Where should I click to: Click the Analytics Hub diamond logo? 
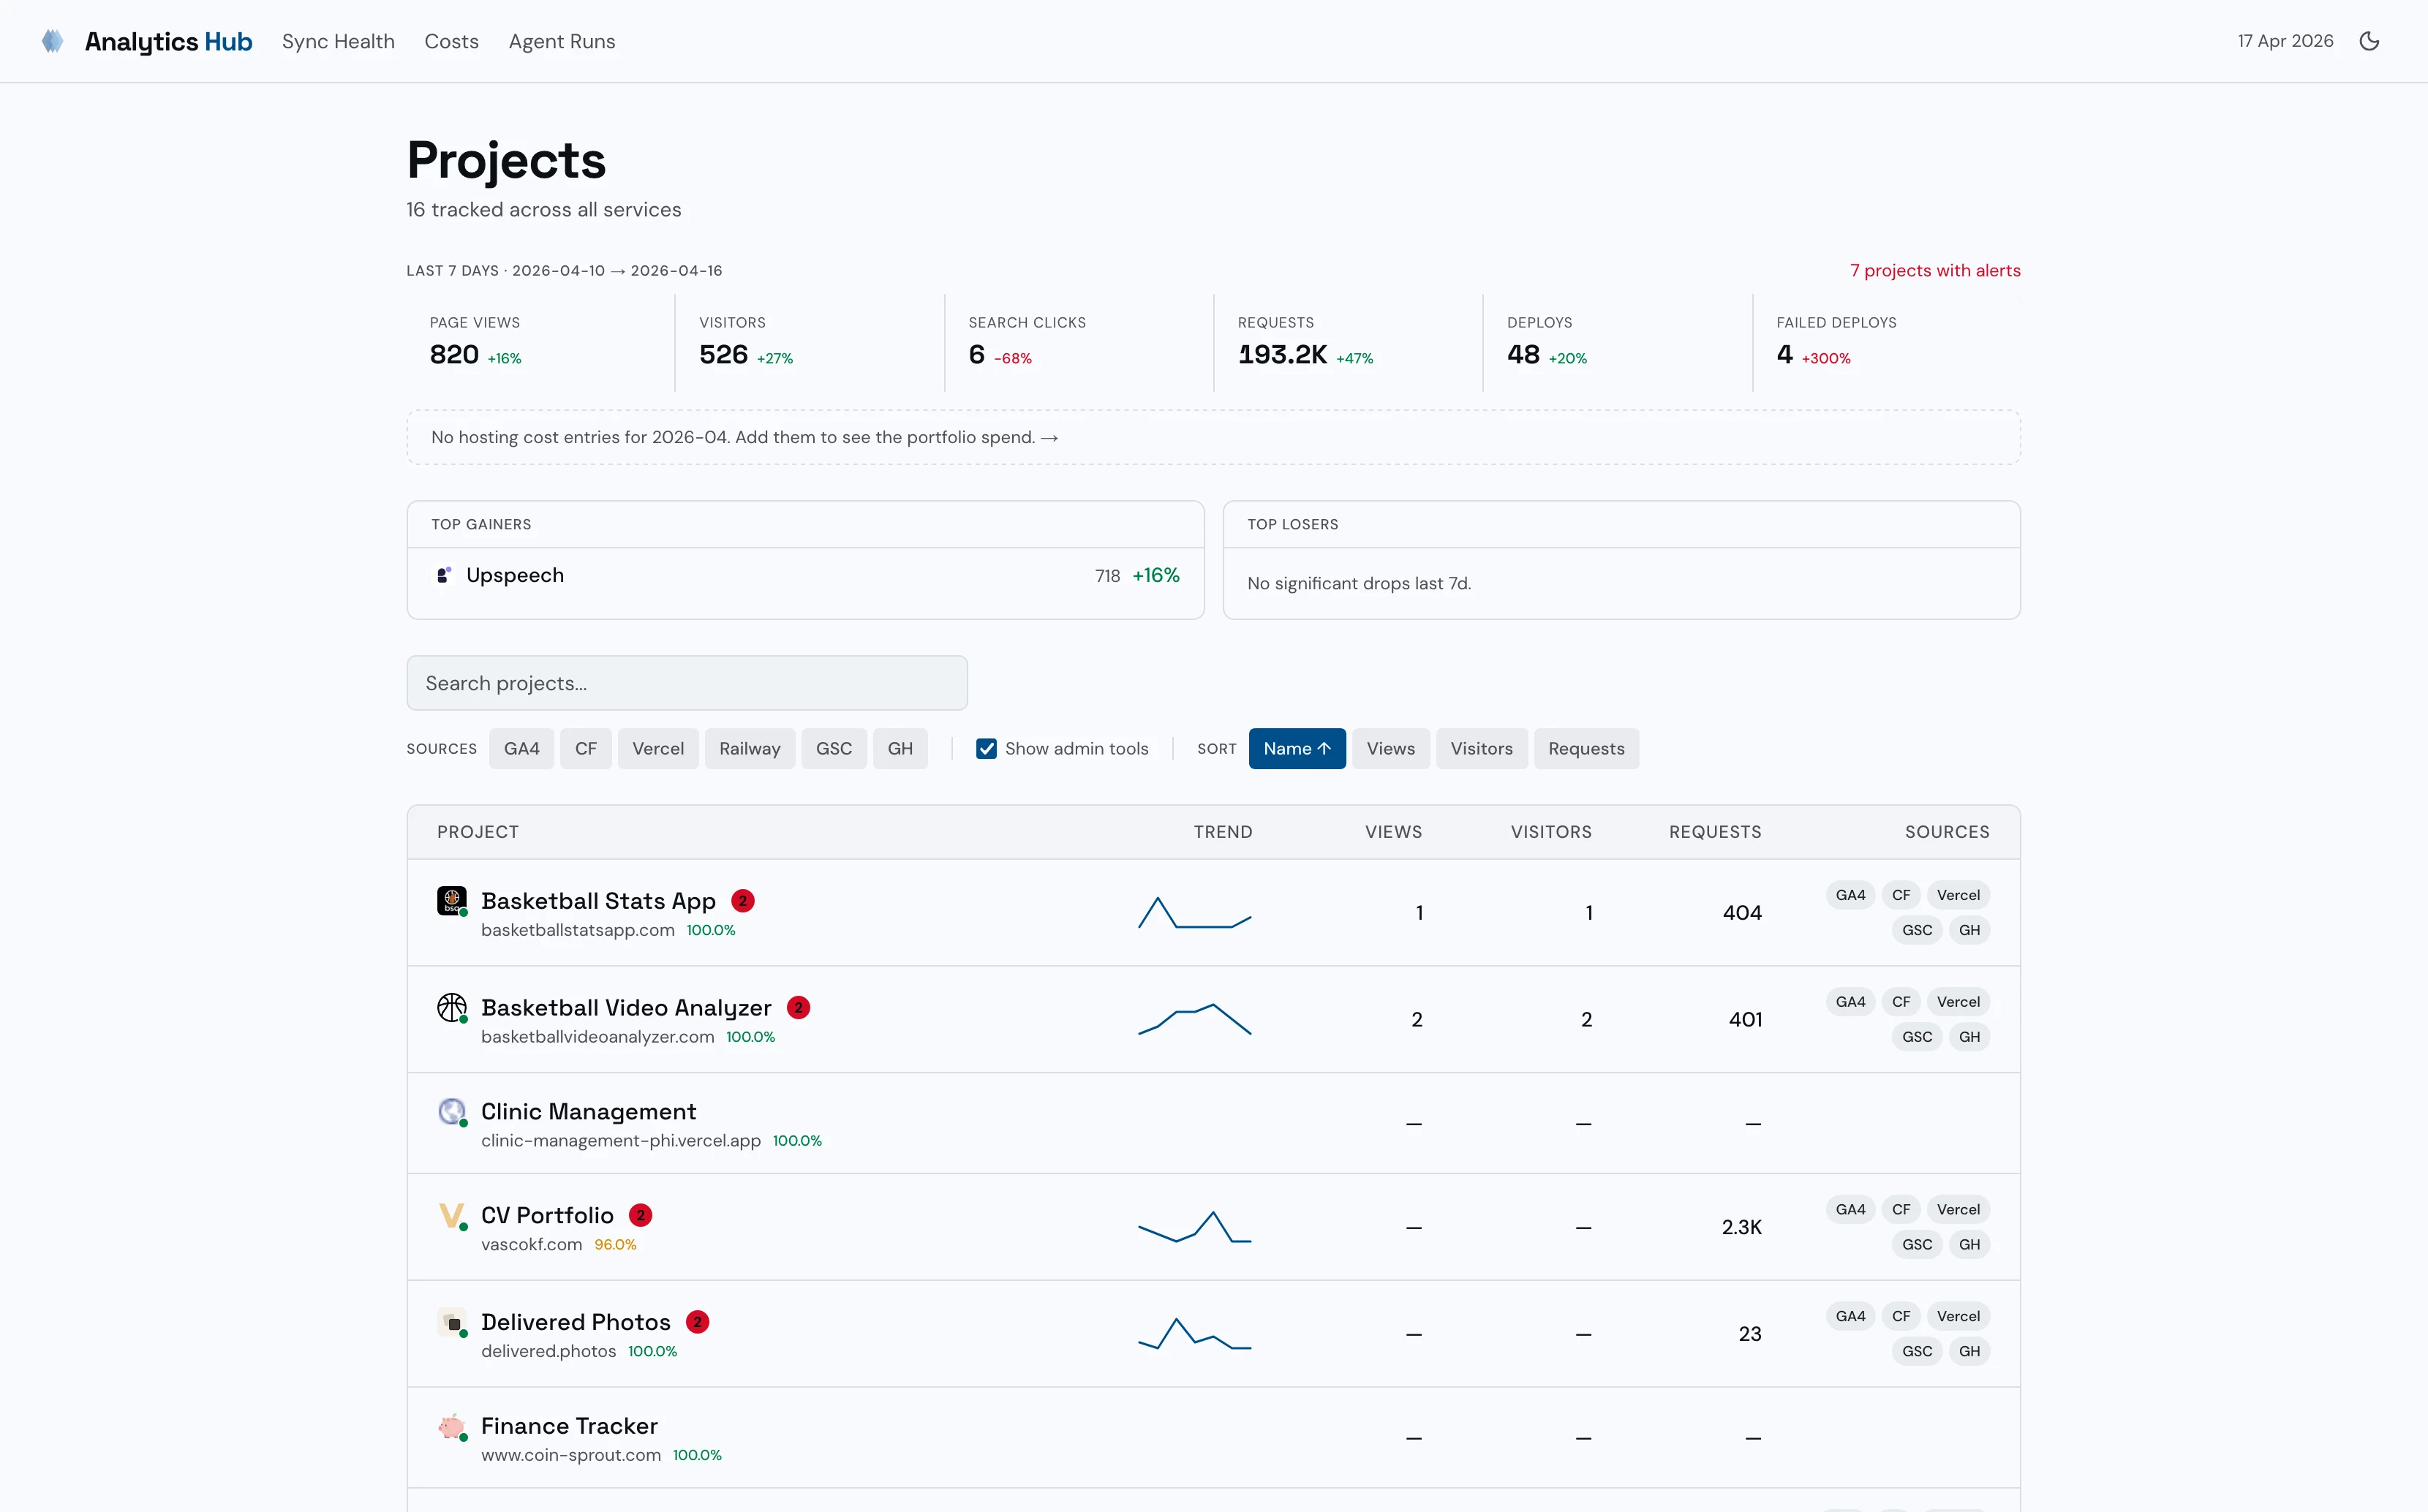tap(52, 41)
